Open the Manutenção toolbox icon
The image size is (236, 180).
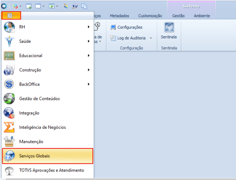(x=9, y=141)
